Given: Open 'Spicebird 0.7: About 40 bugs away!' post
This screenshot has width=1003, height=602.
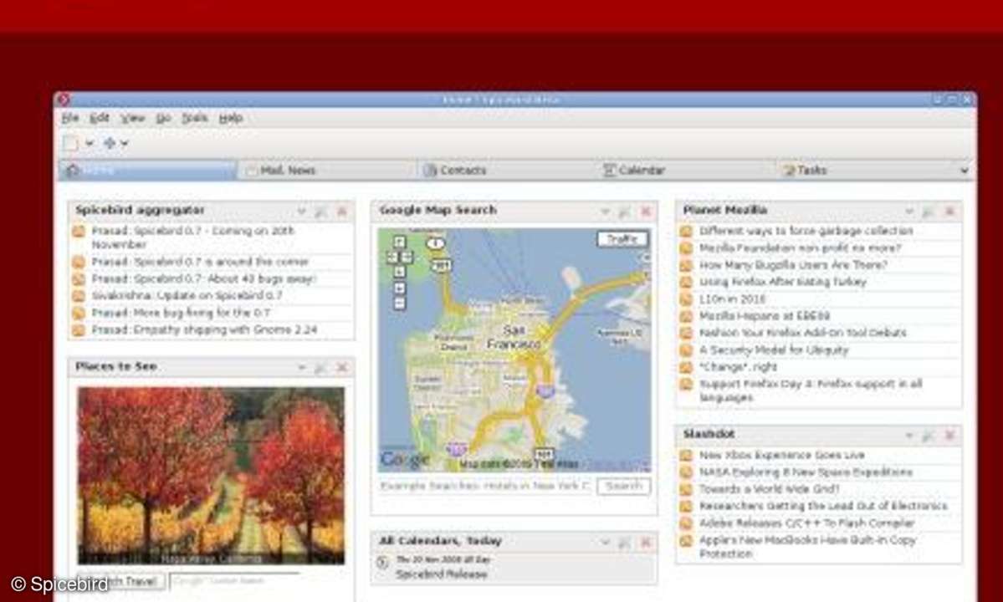Looking at the screenshot, I should pyautogui.click(x=204, y=279).
